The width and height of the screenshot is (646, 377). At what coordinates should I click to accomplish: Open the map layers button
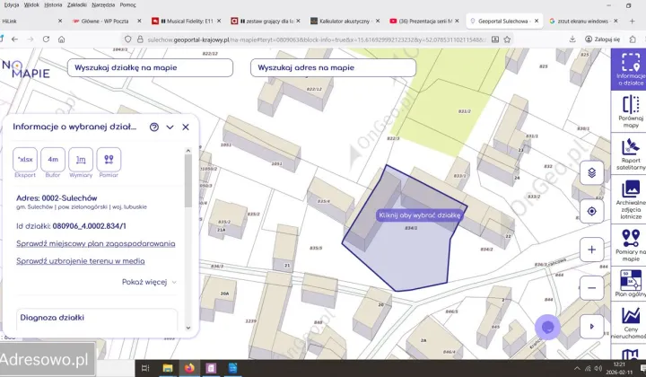591,172
